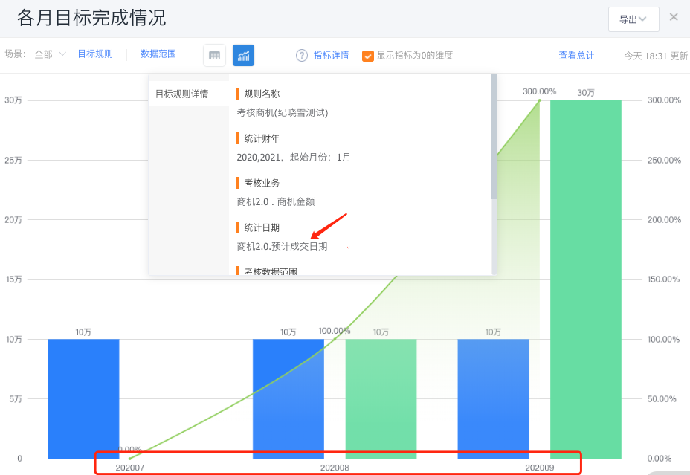Image resolution: width=690 pixels, height=475 pixels.
Task: Open the 目标规则 link
Action: click(95, 54)
